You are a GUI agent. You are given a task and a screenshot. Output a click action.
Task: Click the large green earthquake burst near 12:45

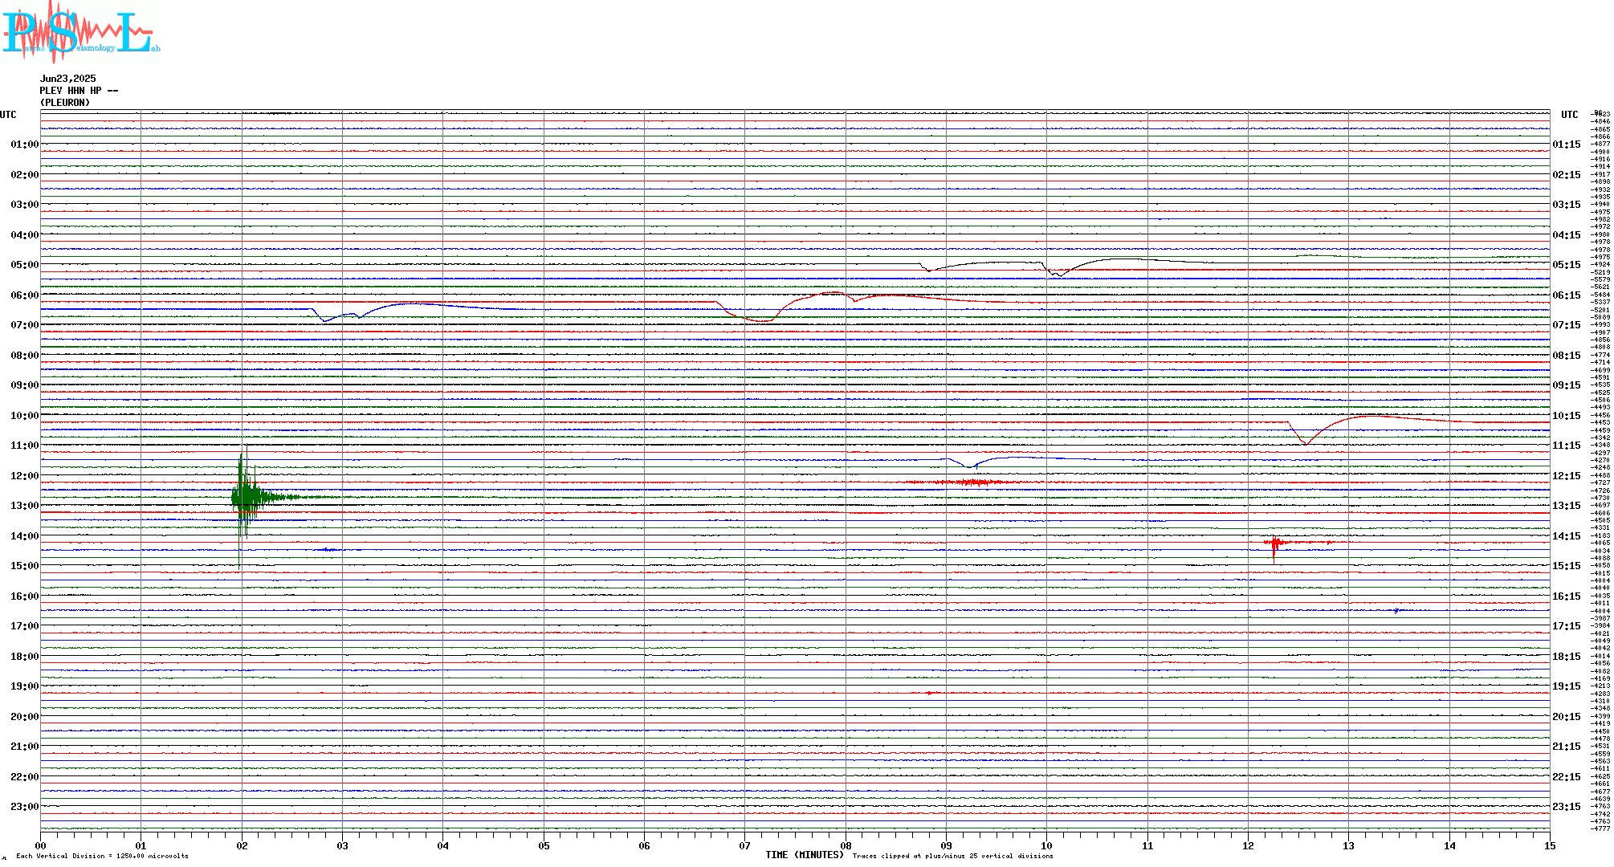click(246, 498)
